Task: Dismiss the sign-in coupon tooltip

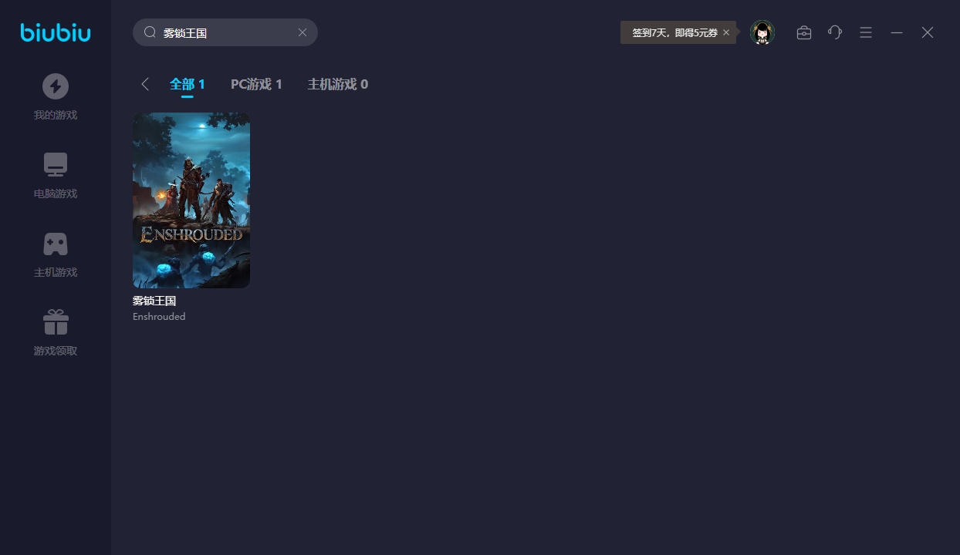Action: click(726, 32)
